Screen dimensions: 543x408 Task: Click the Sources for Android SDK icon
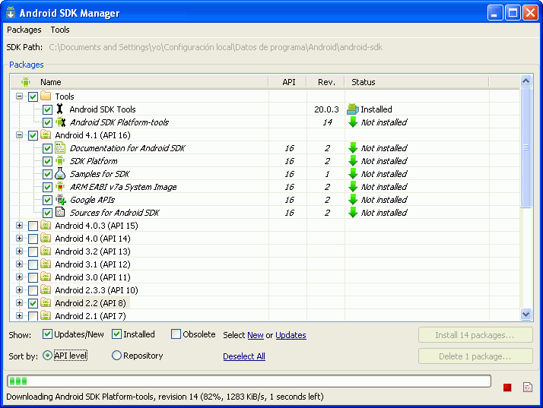(60, 212)
